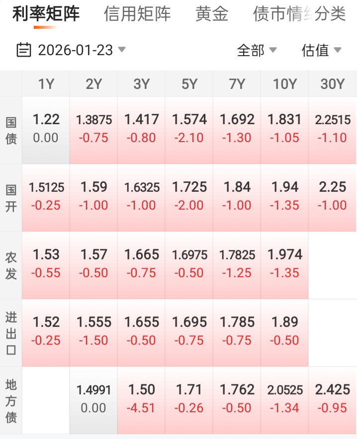Click the 30Y column header

332,84
